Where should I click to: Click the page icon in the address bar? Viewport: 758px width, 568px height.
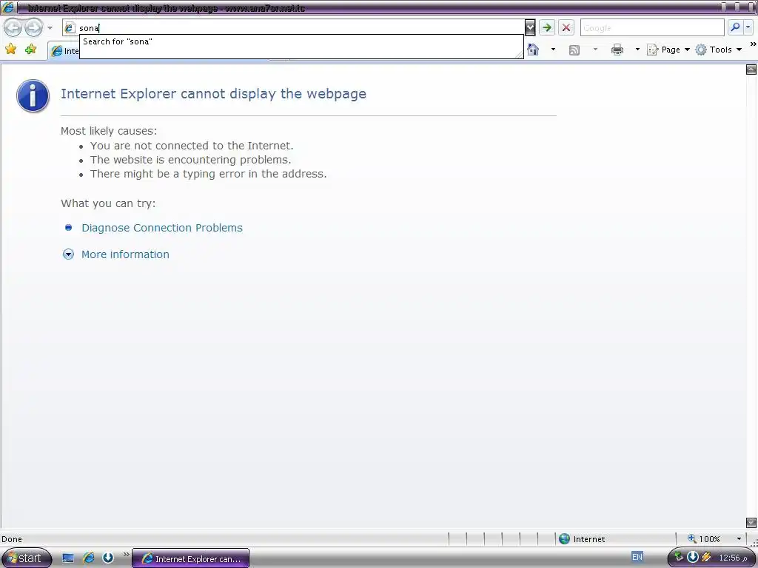pyautogui.click(x=69, y=28)
